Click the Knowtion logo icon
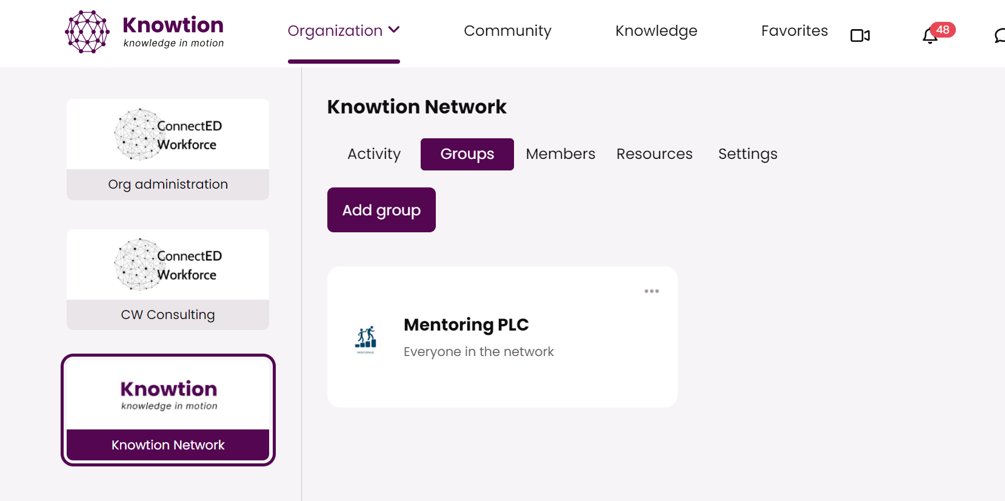 point(87,32)
